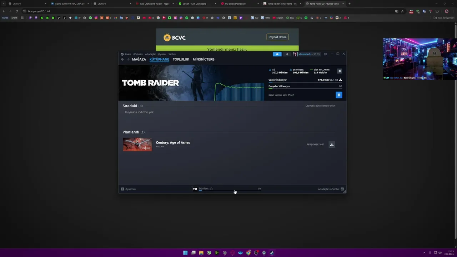
Task: Open Windows Start menu
Action: [x=185, y=253]
